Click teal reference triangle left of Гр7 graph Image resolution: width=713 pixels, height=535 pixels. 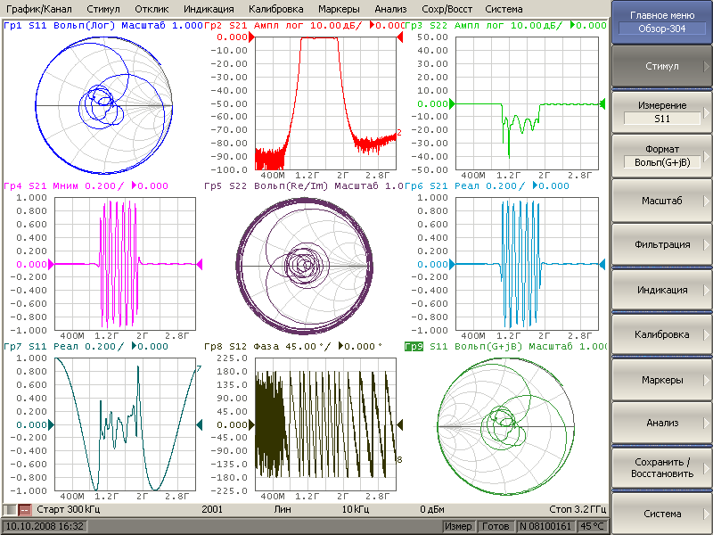click(x=51, y=424)
